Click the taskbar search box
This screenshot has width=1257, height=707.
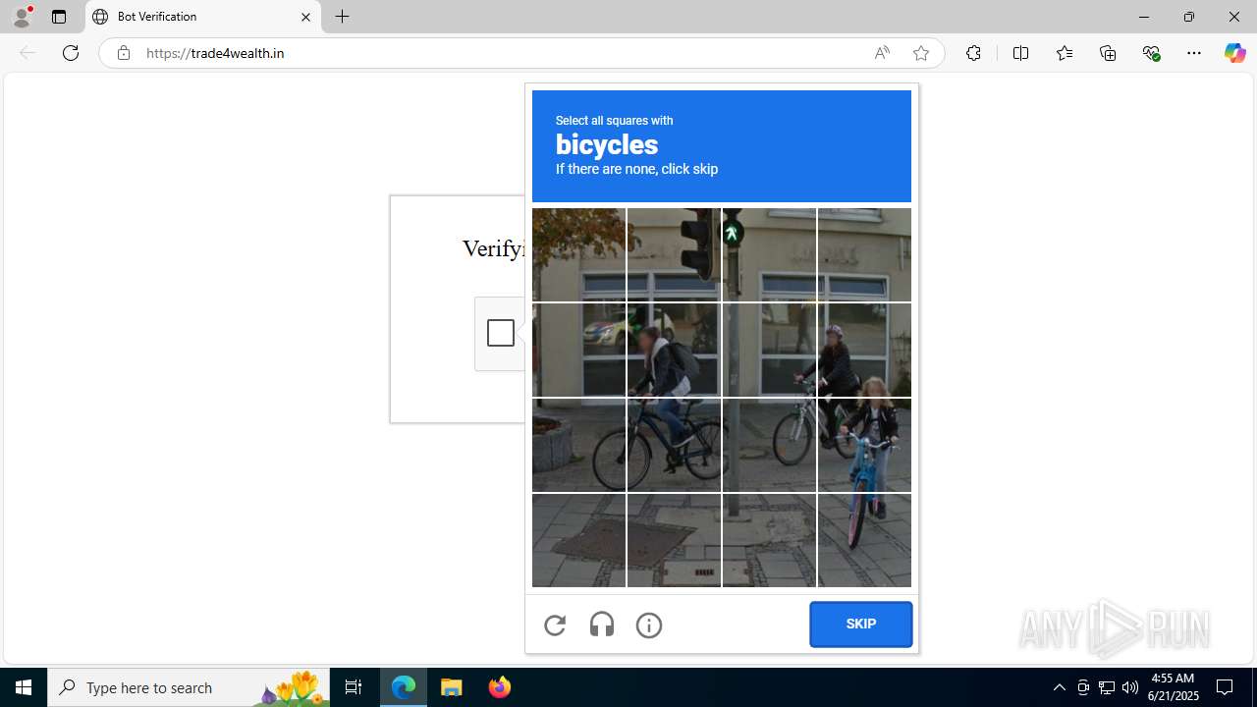[x=189, y=687]
